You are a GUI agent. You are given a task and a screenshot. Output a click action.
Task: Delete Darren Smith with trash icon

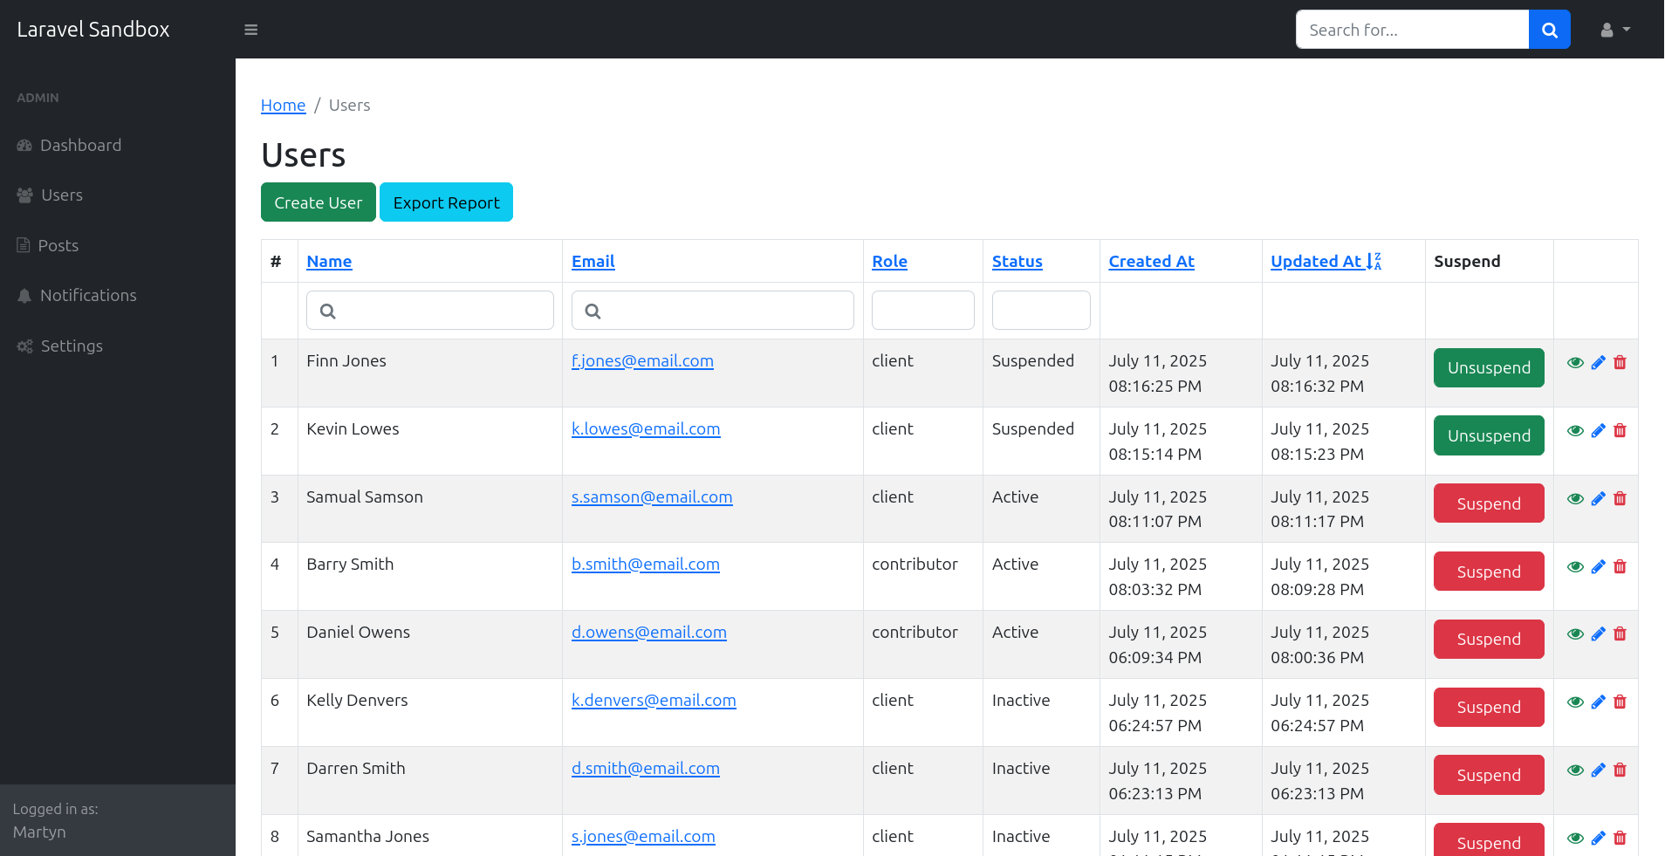1620,770
